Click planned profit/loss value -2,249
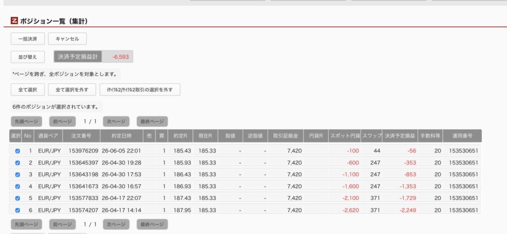 pyautogui.click(x=408, y=210)
